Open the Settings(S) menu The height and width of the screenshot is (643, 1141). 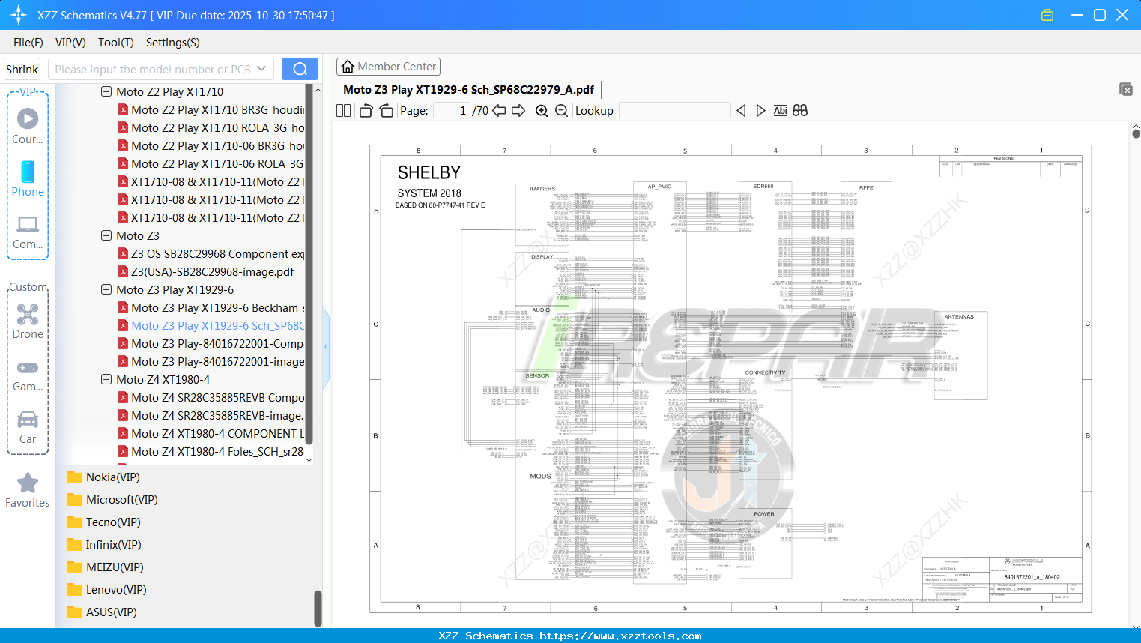pos(173,43)
